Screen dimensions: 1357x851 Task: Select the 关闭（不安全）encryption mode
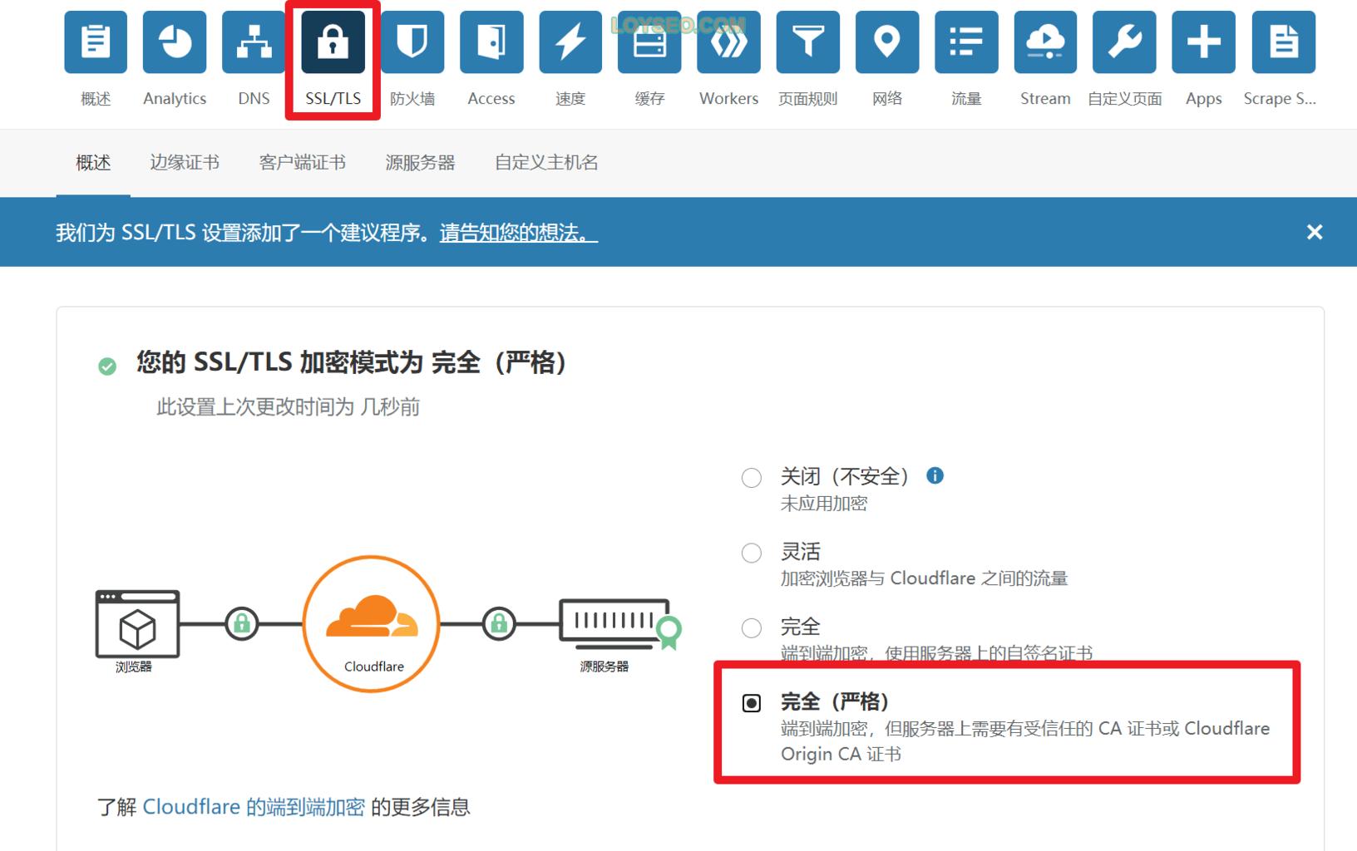[751, 477]
